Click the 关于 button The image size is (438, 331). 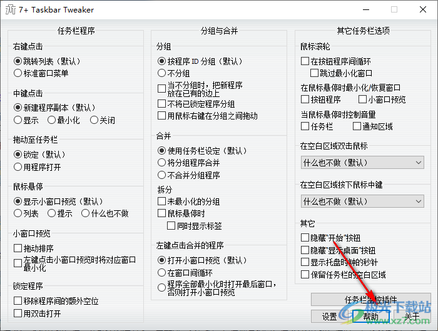coord(412,317)
